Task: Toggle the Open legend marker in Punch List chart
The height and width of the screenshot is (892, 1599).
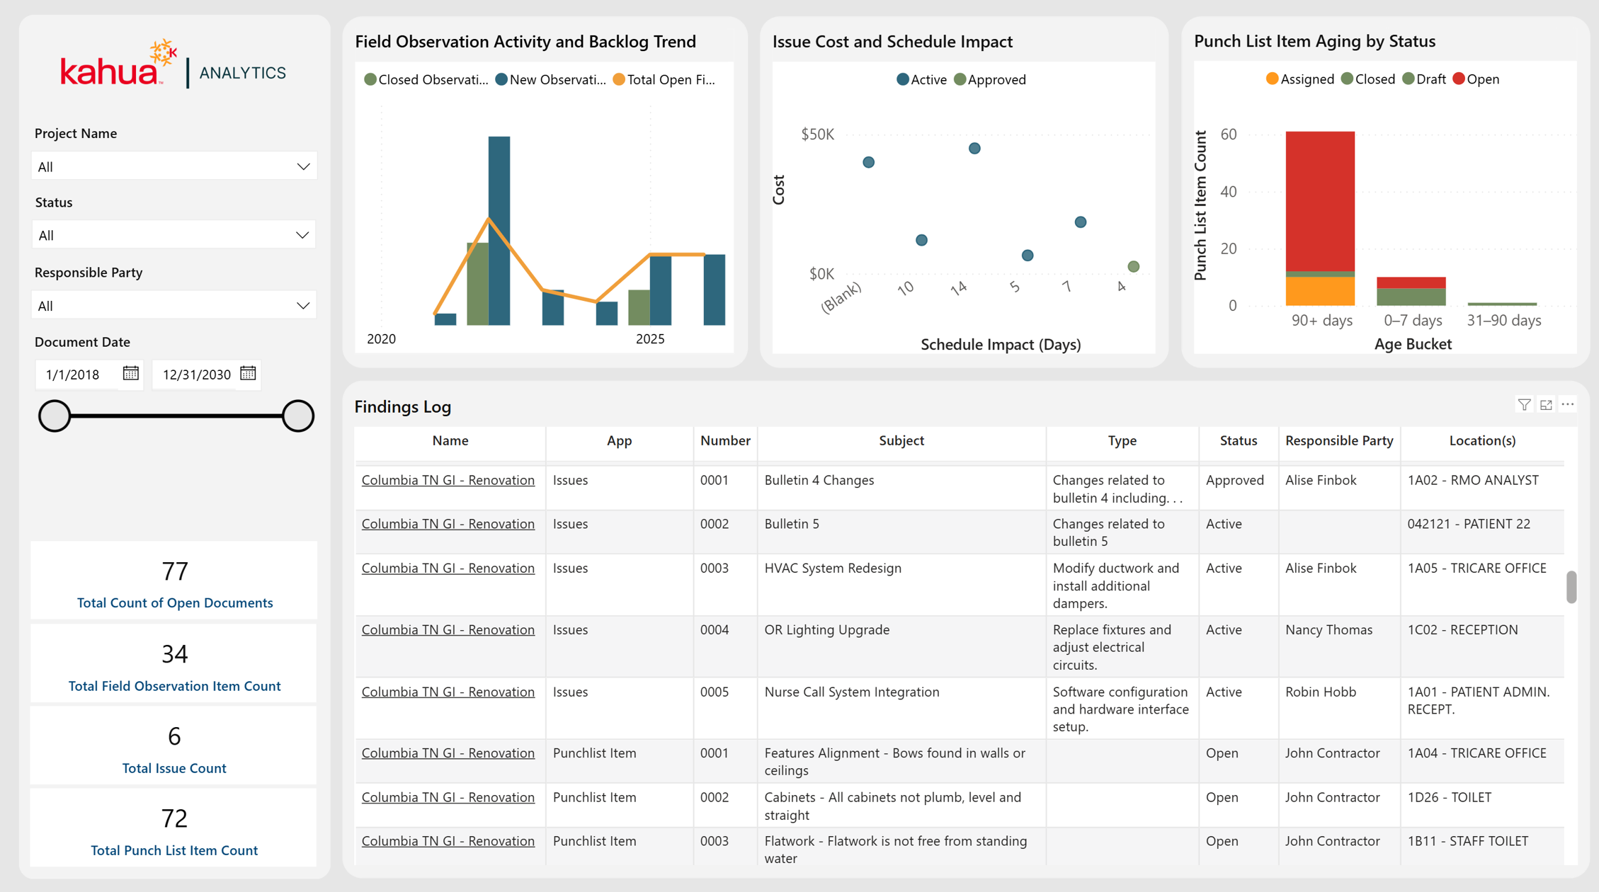Action: pyautogui.click(x=1459, y=79)
